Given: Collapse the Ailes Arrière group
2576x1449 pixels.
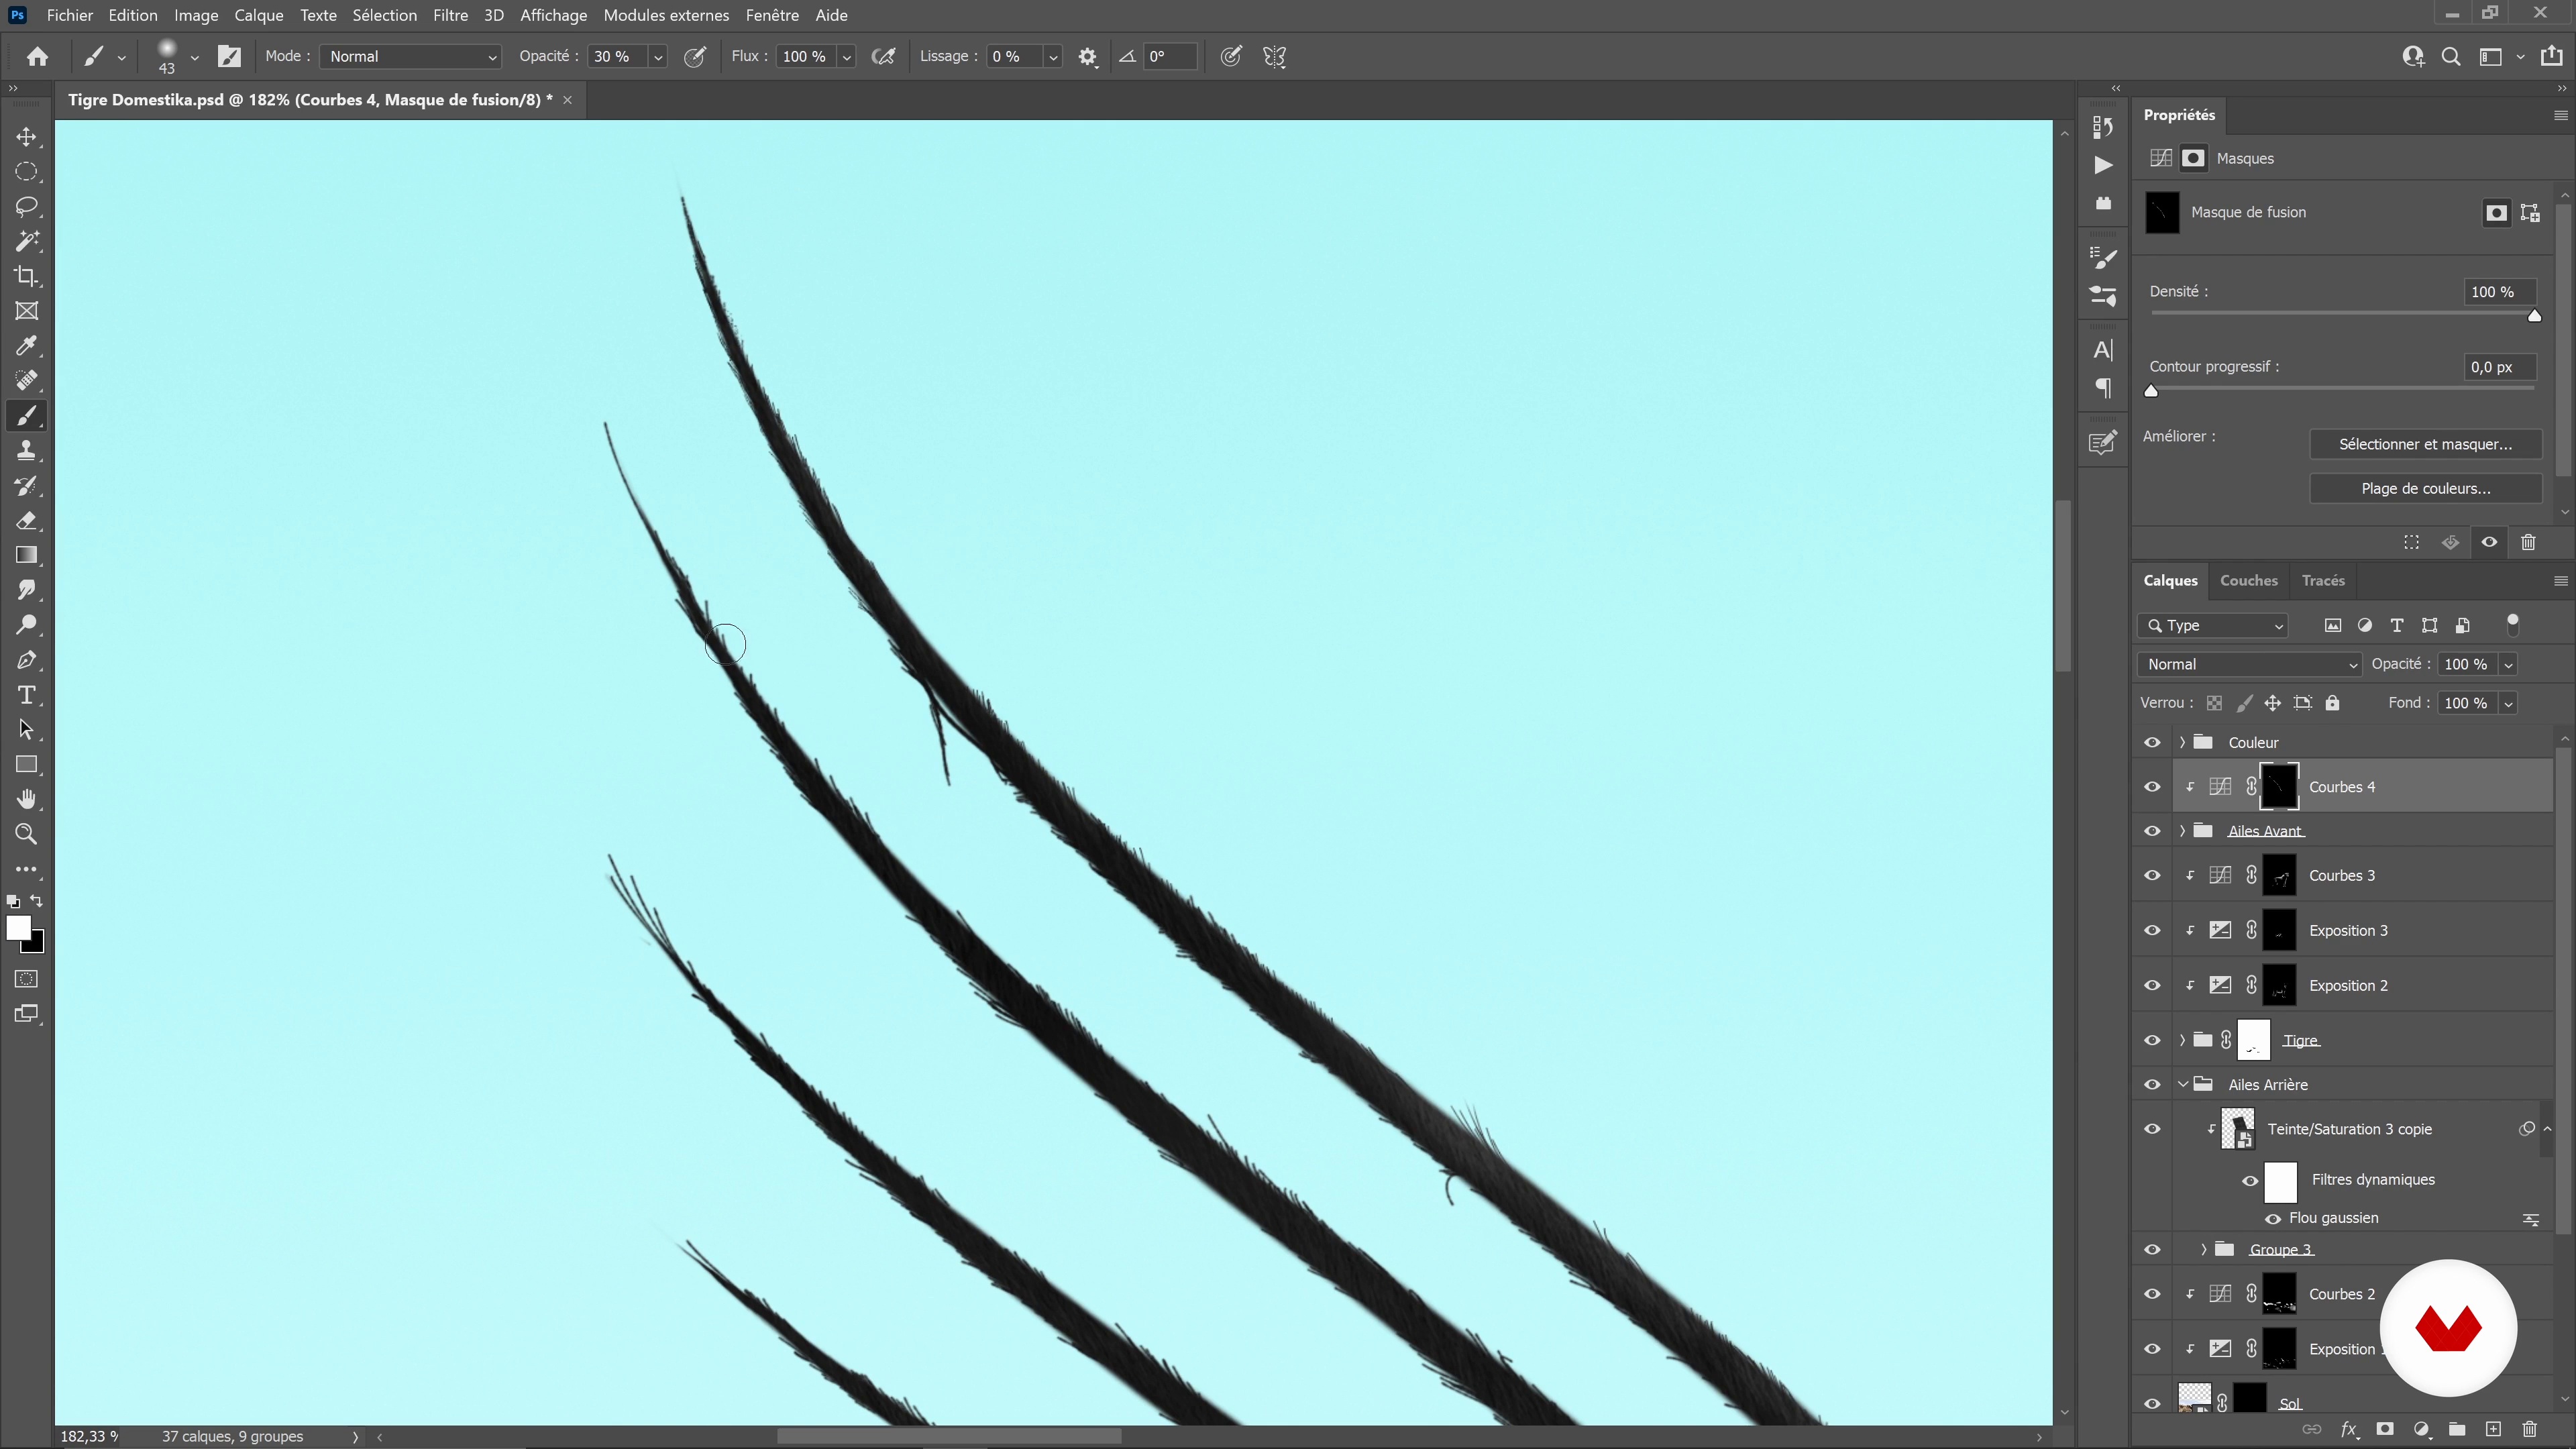Looking at the screenshot, I should click(x=2183, y=1084).
